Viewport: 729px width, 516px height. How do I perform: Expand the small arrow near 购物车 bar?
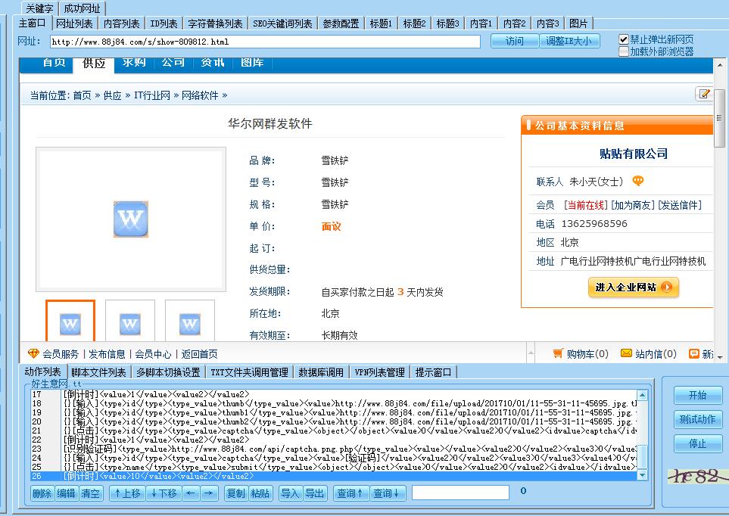point(531,353)
